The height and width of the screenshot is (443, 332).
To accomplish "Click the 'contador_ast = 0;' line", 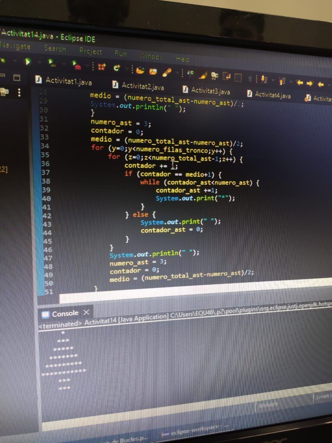I will point(172,230).
